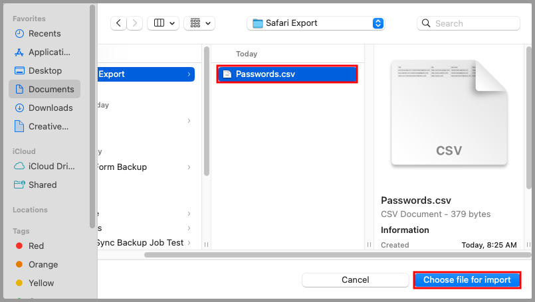Open the Safari Export location popup
The width and height of the screenshot is (535, 302).
coord(316,23)
